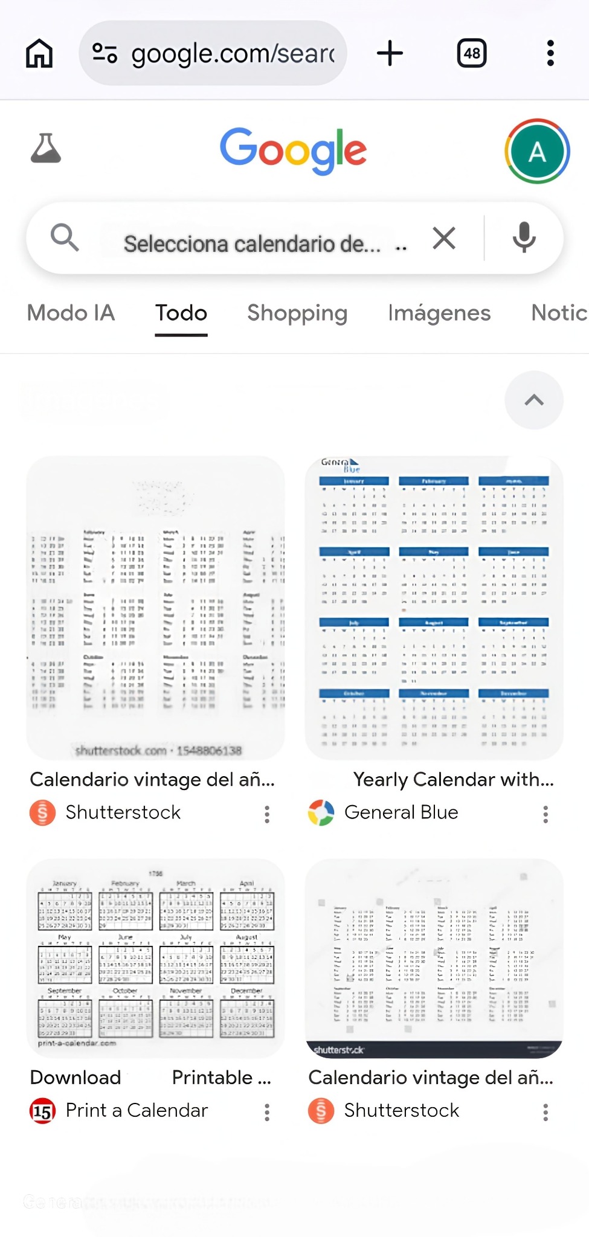Open the Google account avatar
The image size is (589, 1237).
[537, 151]
